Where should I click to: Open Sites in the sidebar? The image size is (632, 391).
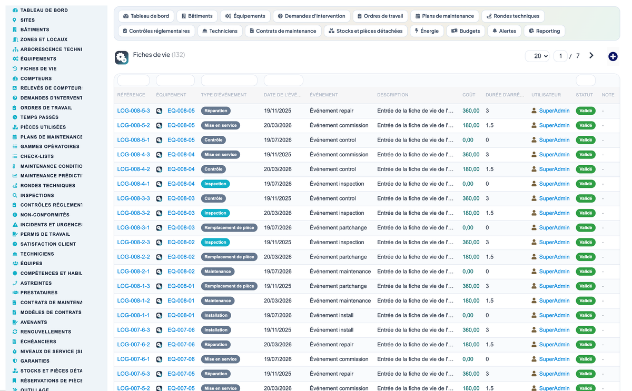pos(27,20)
